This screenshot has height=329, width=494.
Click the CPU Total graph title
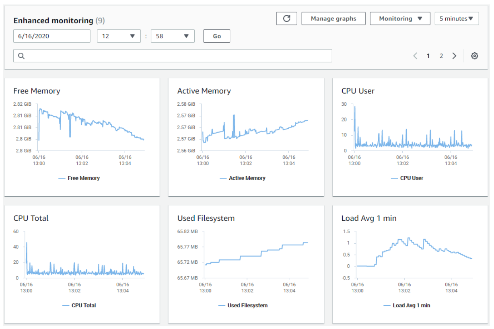coord(31,218)
